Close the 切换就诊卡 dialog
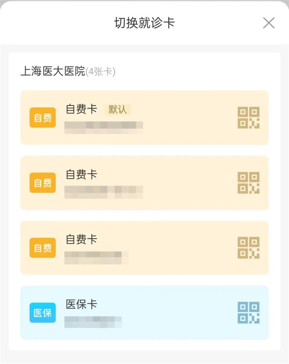Image resolution: width=289 pixels, height=364 pixels. click(x=268, y=23)
